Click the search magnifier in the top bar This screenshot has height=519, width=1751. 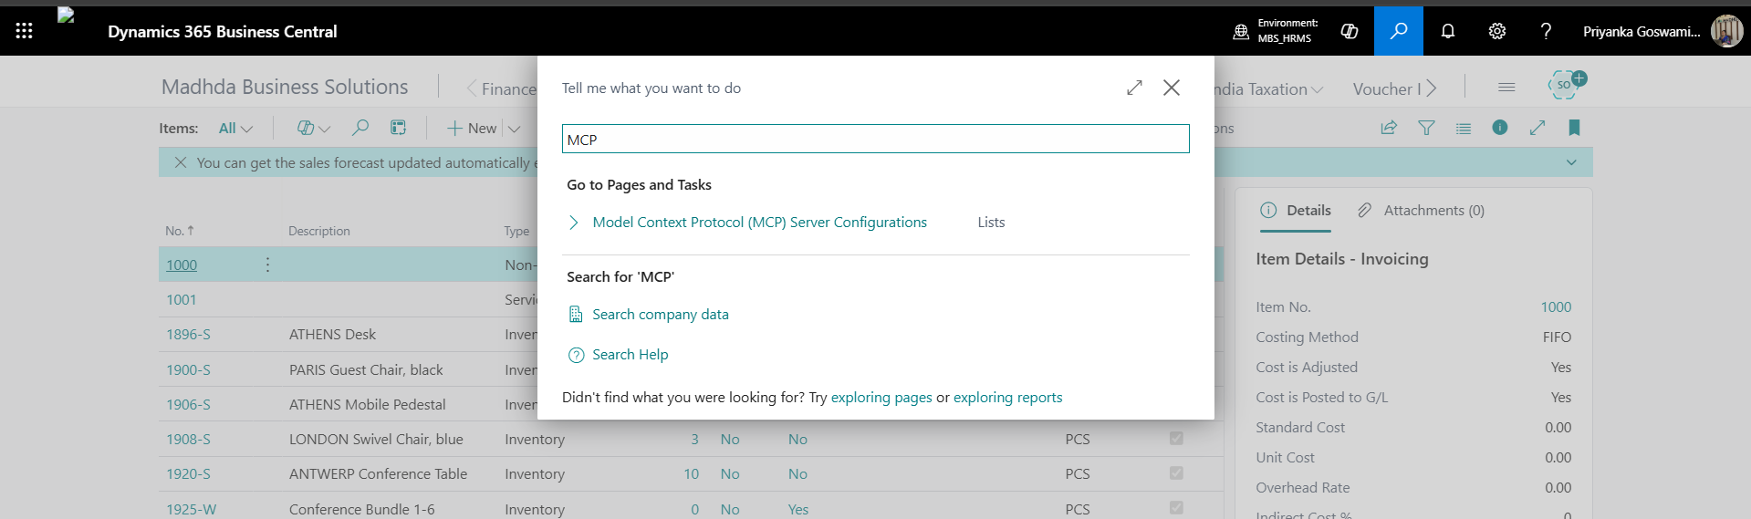coord(1398,31)
